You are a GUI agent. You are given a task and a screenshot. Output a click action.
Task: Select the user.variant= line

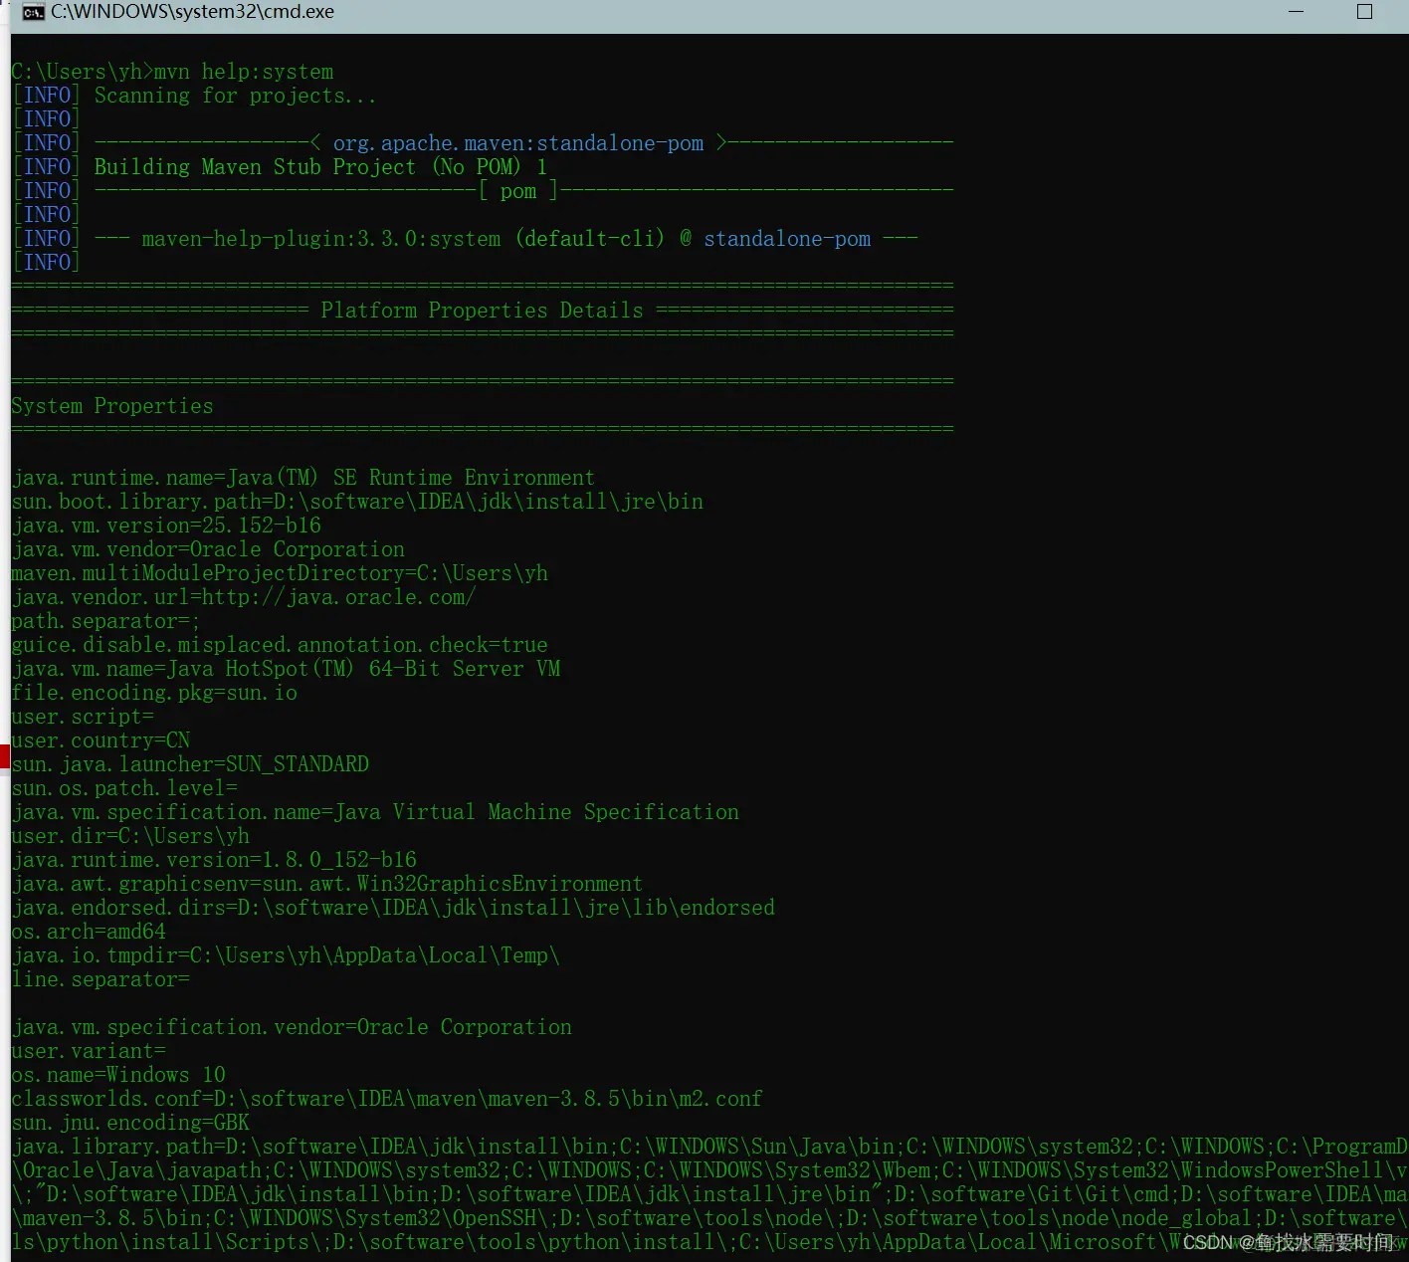point(89,1051)
